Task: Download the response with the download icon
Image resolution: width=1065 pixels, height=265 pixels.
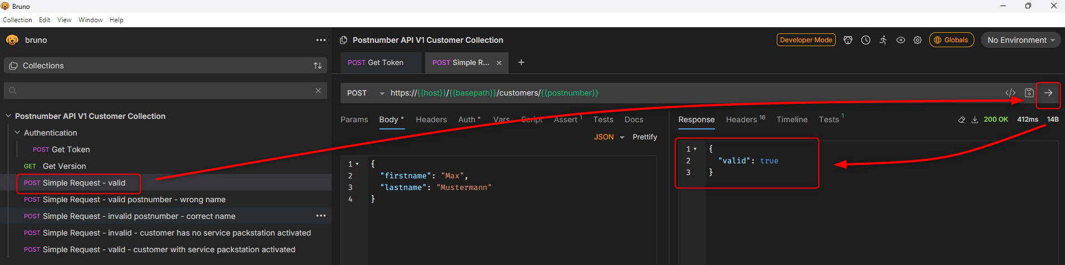Action: pos(975,119)
